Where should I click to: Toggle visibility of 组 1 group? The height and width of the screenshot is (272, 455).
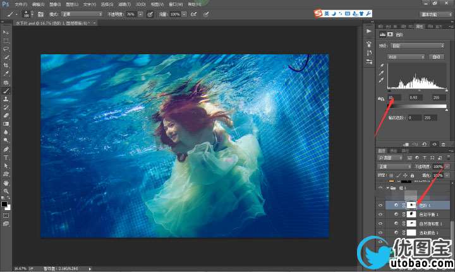pyautogui.click(x=380, y=188)
